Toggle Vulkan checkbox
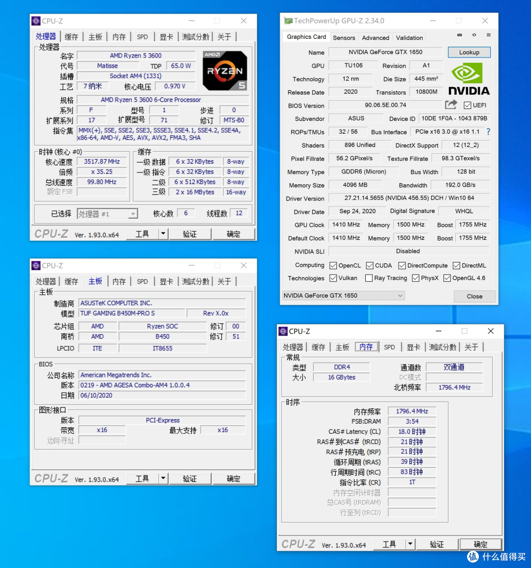The width and height of the screenshot is (531, 568). [333, 278]
